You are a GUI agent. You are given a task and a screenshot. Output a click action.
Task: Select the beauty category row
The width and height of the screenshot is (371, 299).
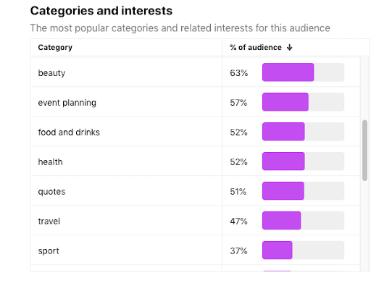[x=195, y=72]
